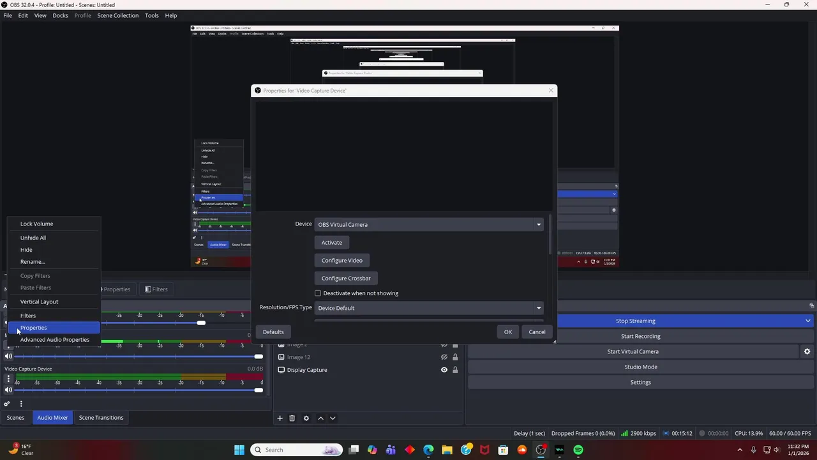The height and width of the screenshot is (460, 817).
Task: Open Resolution/FPS Type dropdown
Action: [429, 308]
